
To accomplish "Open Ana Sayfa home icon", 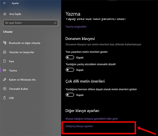I will coord(5,14).
